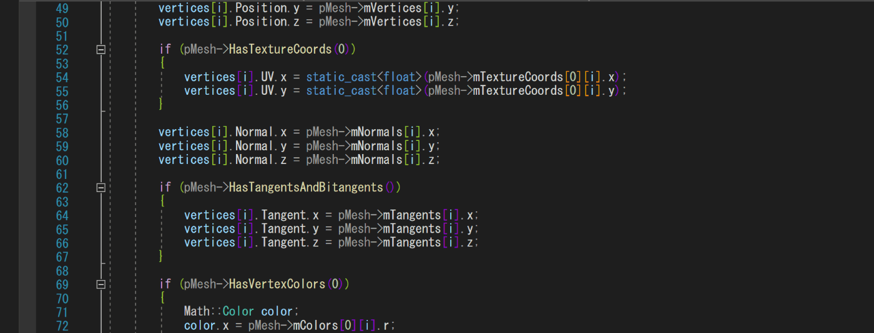Click HasVertexColors function call
The height and width of the screenshot is (333, 874).
coord(277,284)
